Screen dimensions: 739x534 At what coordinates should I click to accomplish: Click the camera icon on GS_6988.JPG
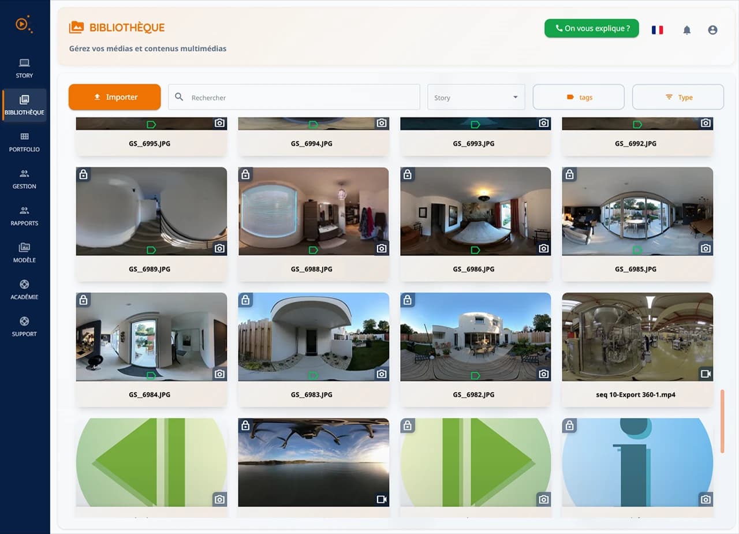click(381, 248)
